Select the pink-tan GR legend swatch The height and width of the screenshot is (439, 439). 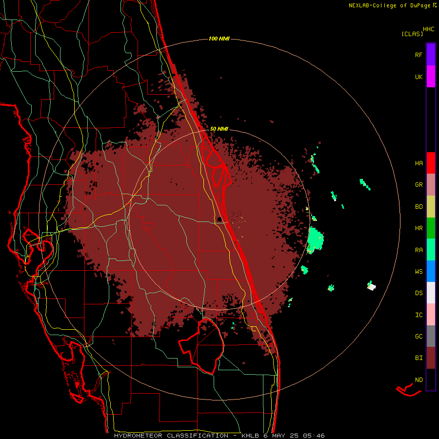pyautogui.click(x=431, y=185)
